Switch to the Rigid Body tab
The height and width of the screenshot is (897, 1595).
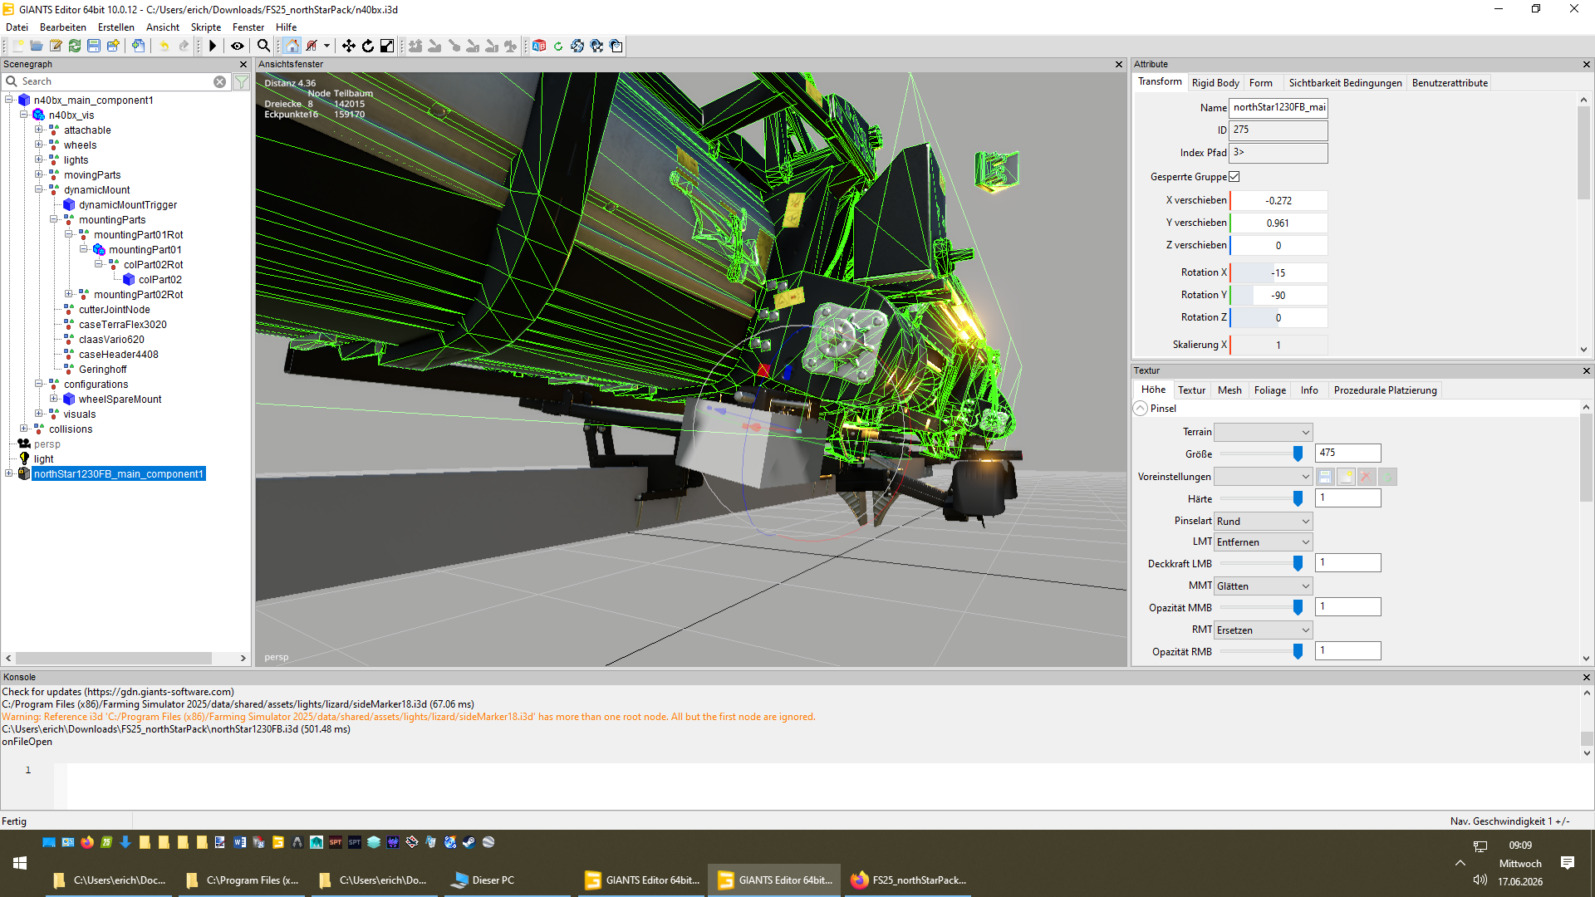coord(1215,83)
